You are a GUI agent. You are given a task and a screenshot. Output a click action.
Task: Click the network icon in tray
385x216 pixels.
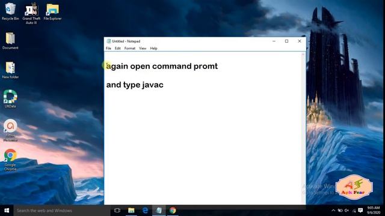click(x=354, y=211)
